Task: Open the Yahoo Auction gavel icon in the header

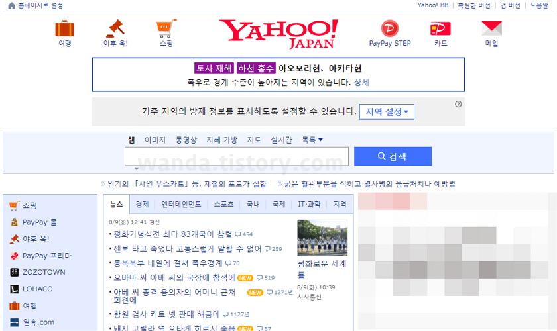Action: [x=115, y=28]
